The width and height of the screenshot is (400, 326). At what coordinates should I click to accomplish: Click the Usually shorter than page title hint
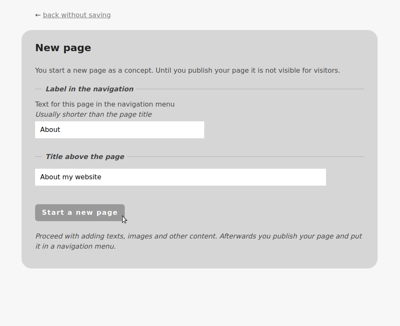coord(93,115)
